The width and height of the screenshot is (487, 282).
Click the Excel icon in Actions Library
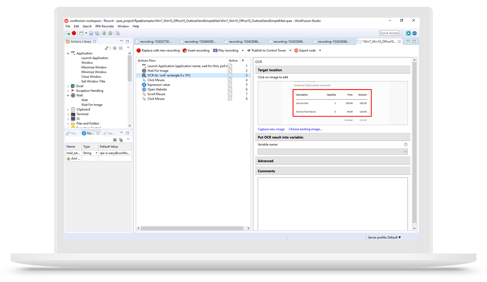coord(73,86)
